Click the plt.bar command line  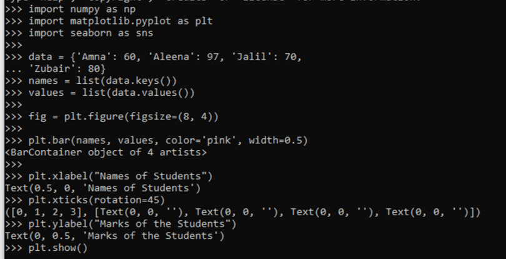167,140
